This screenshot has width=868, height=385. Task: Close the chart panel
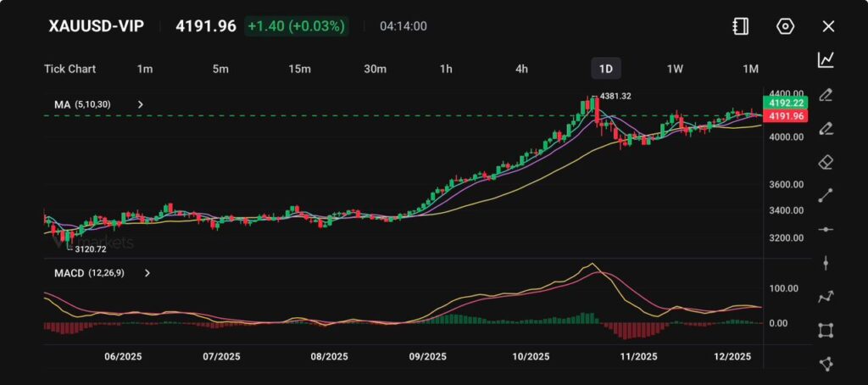point(828,26)
